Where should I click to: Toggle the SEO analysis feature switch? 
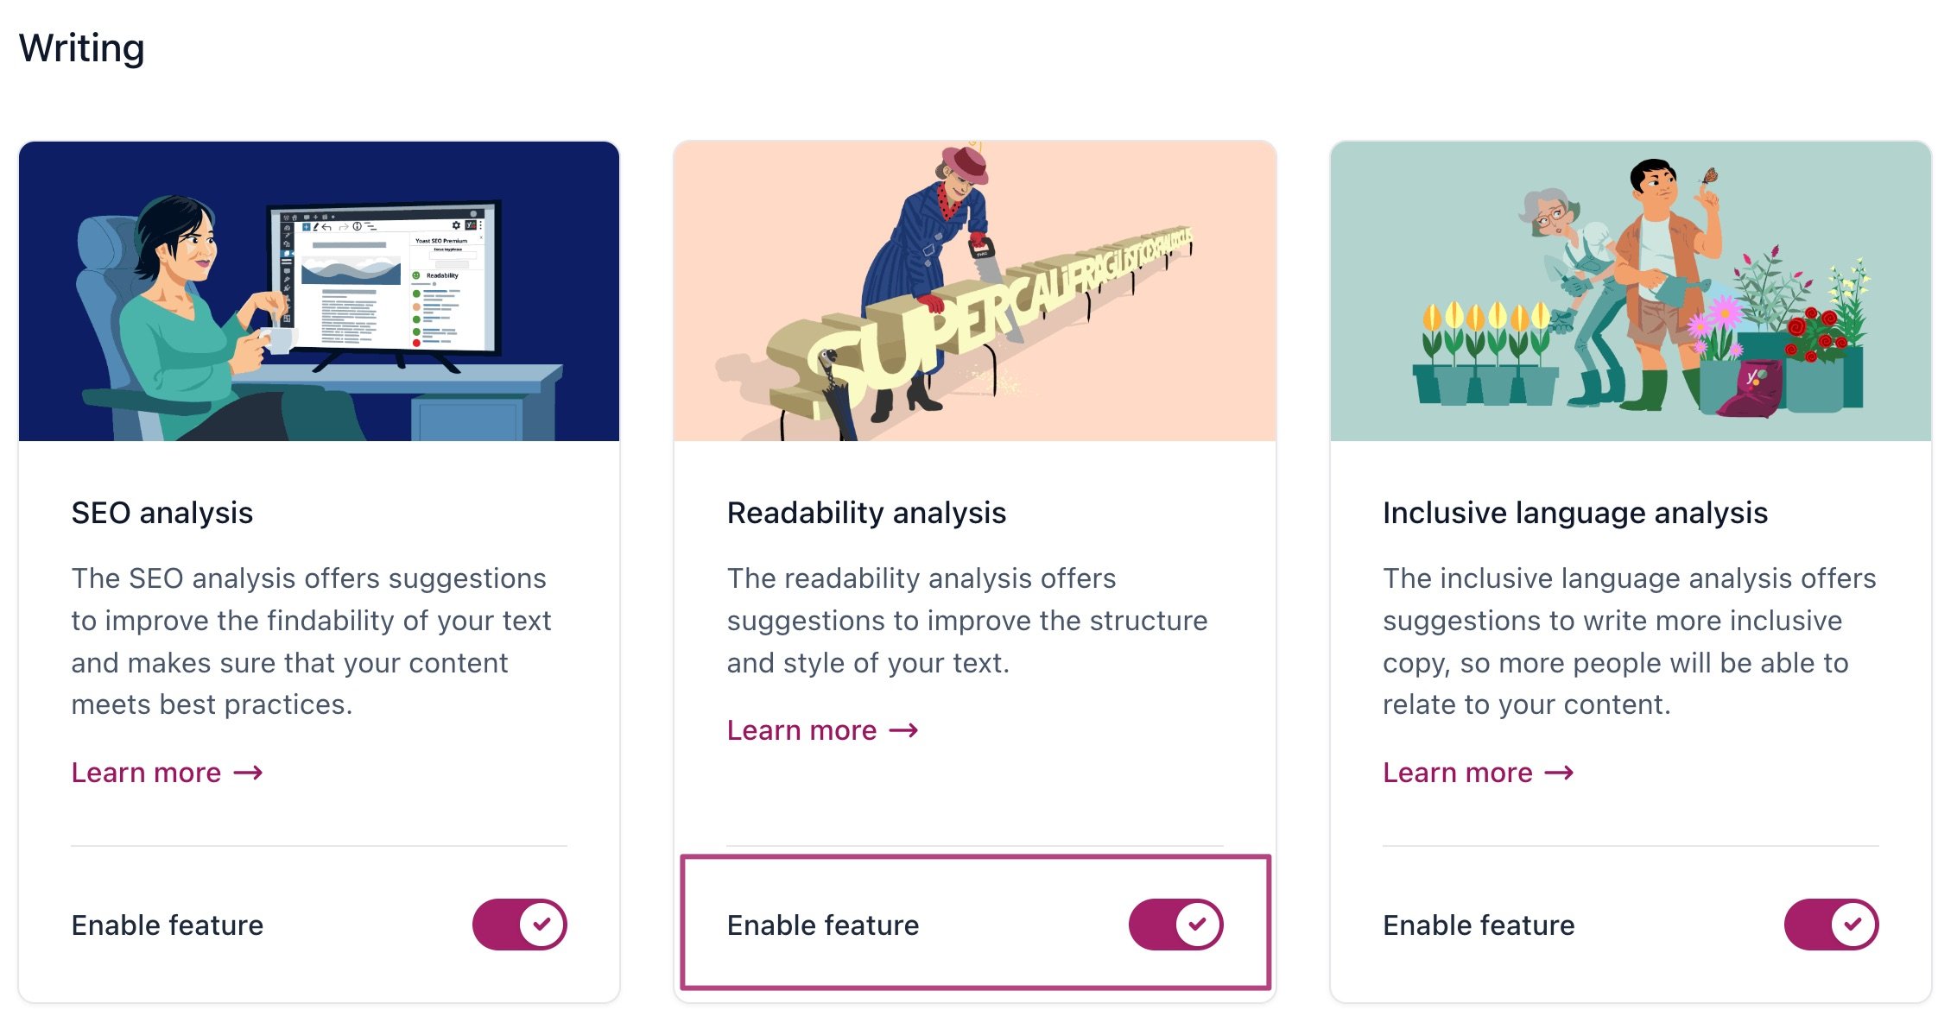click(519, 925)
